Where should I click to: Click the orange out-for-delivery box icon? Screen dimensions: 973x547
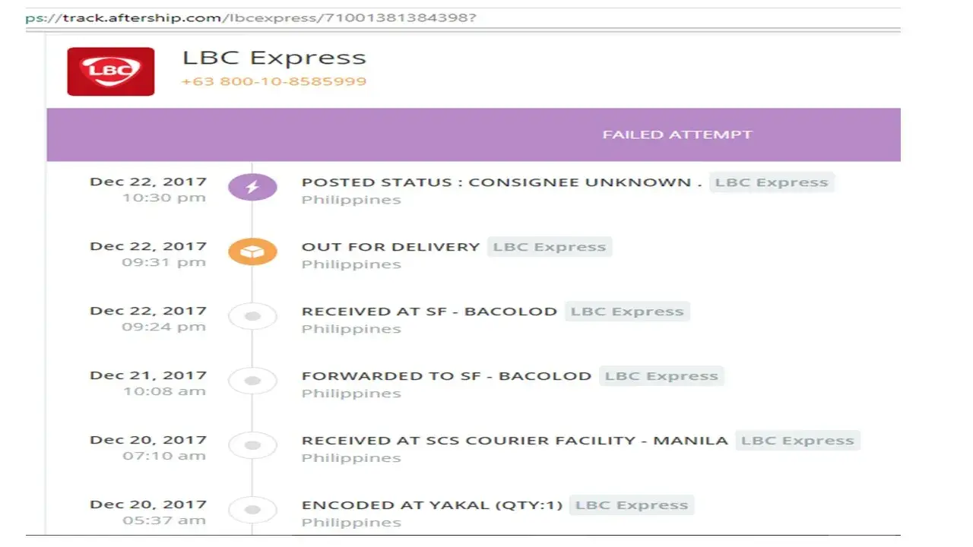point(252,251)
